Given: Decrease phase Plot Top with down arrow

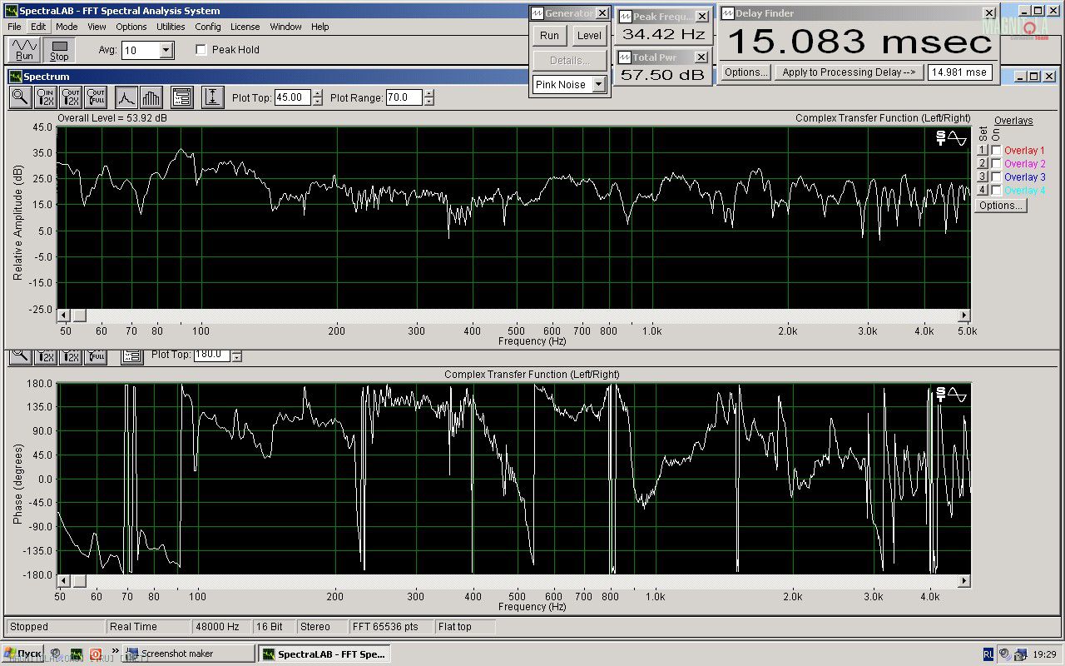Looking at the screenshot, I should click(x=236, y=358).
